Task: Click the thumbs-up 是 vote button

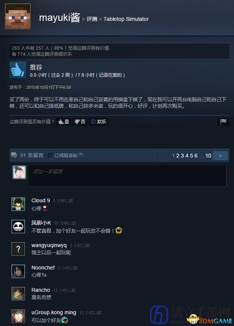Action: [64, 121]
